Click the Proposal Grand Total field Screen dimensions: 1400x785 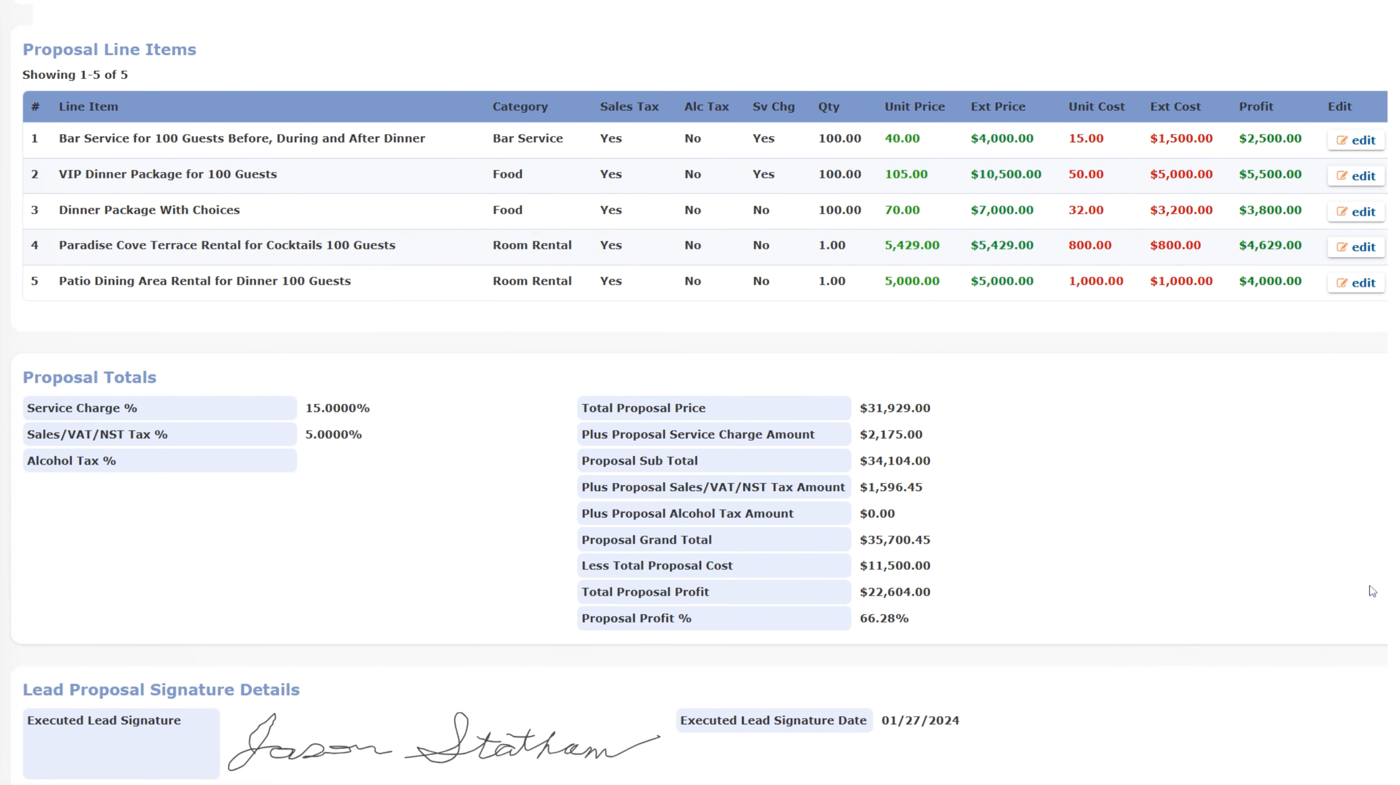coord(714,539)
